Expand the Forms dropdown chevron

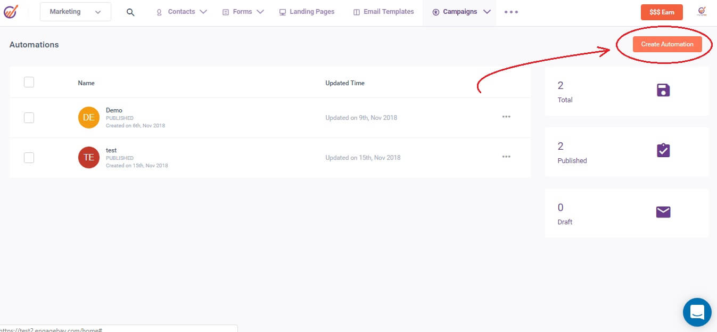[260, 11]
